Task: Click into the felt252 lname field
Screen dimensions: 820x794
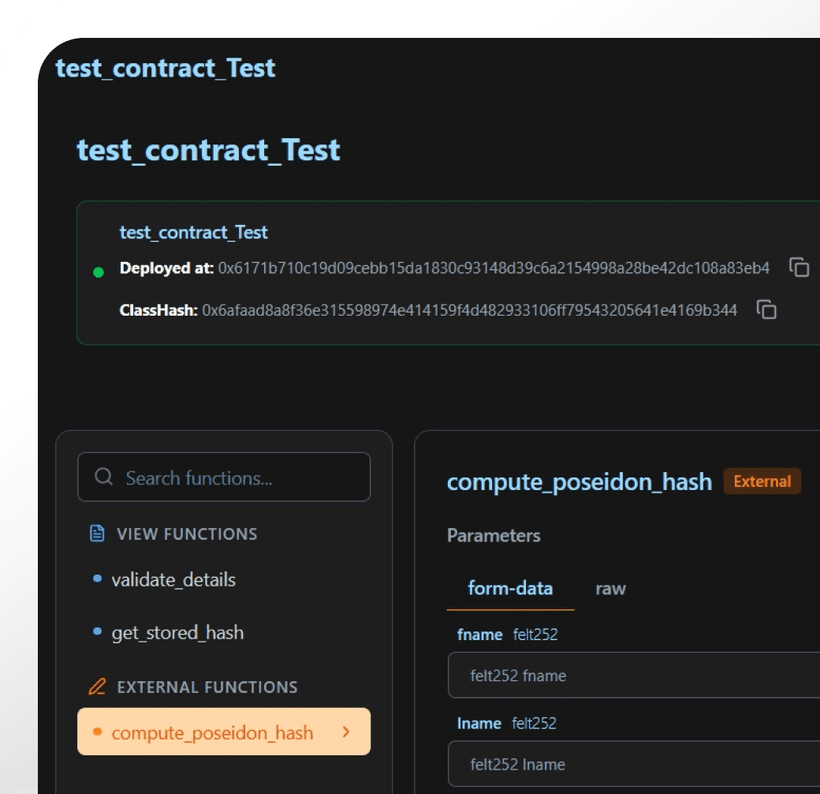Action: pyautogui.click(x=631, y=764)
